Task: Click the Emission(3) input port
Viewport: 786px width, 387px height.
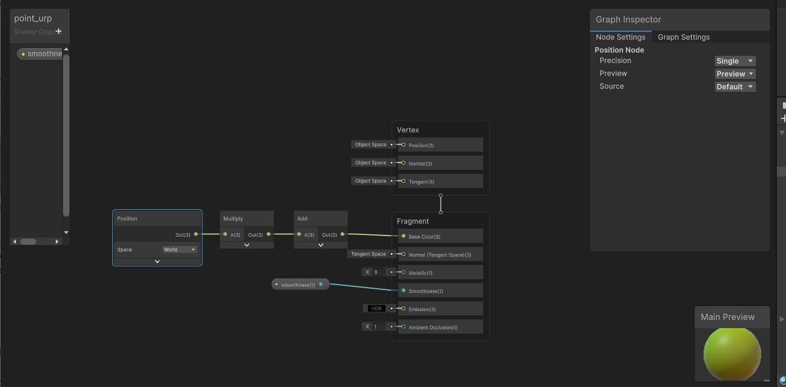Action: (x=403, y=308)
